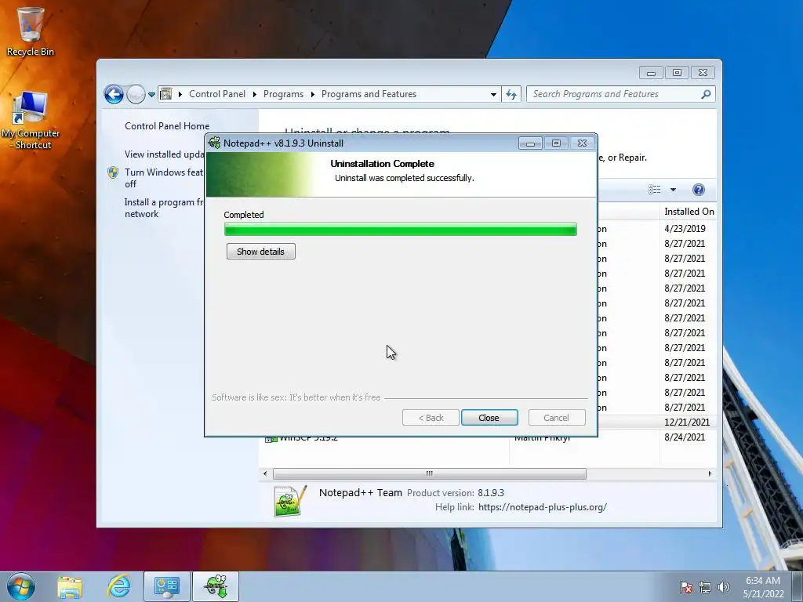Screen dimensions: 803x602
Task: Open volume speaker tray icon
Action: pos(724,587)
